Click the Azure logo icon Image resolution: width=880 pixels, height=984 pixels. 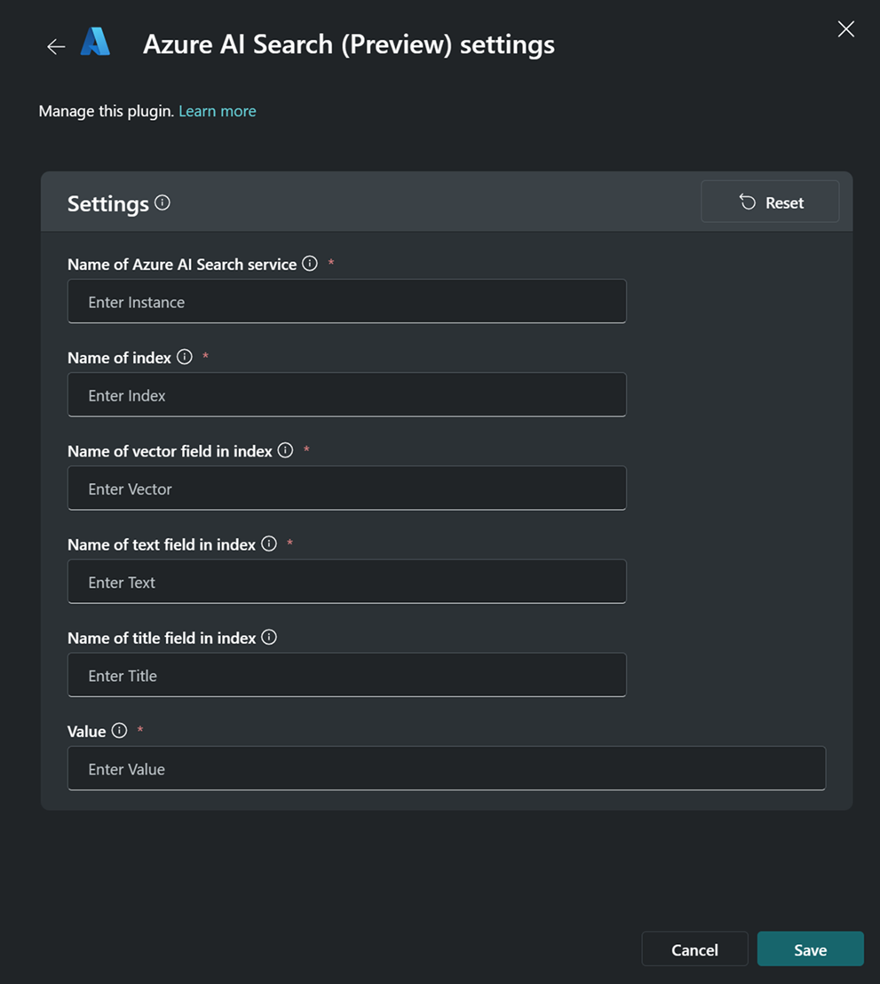click(x=96, y=43)
